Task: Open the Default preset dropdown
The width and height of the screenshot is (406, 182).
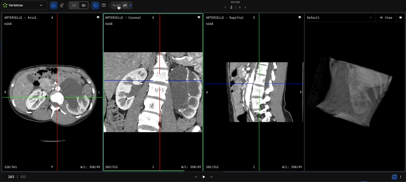Action: 340,17
